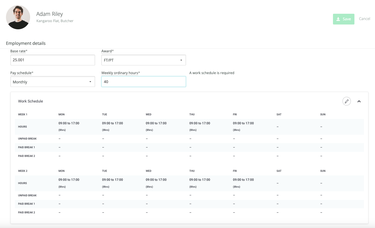Click Adam Riley's profile photo
The image size is (375, 228).
point(18,17)
